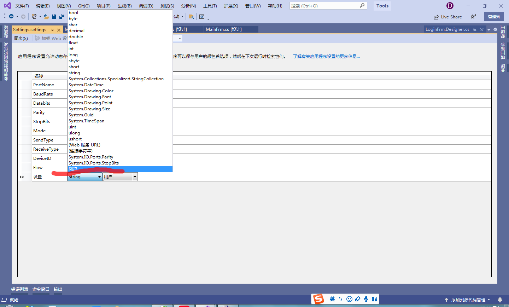Screen dimensions: 509x307
Task: Toggle Sogou English/Chinese mode '英'
Action: click(332, 299)
